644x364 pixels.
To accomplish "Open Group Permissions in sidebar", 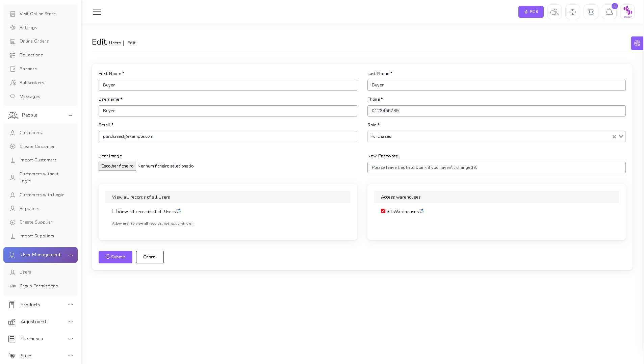I will tap(38, 286).
